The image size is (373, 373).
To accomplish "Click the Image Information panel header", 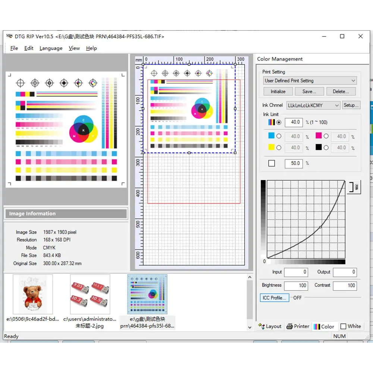I will (x=66, y=214).
